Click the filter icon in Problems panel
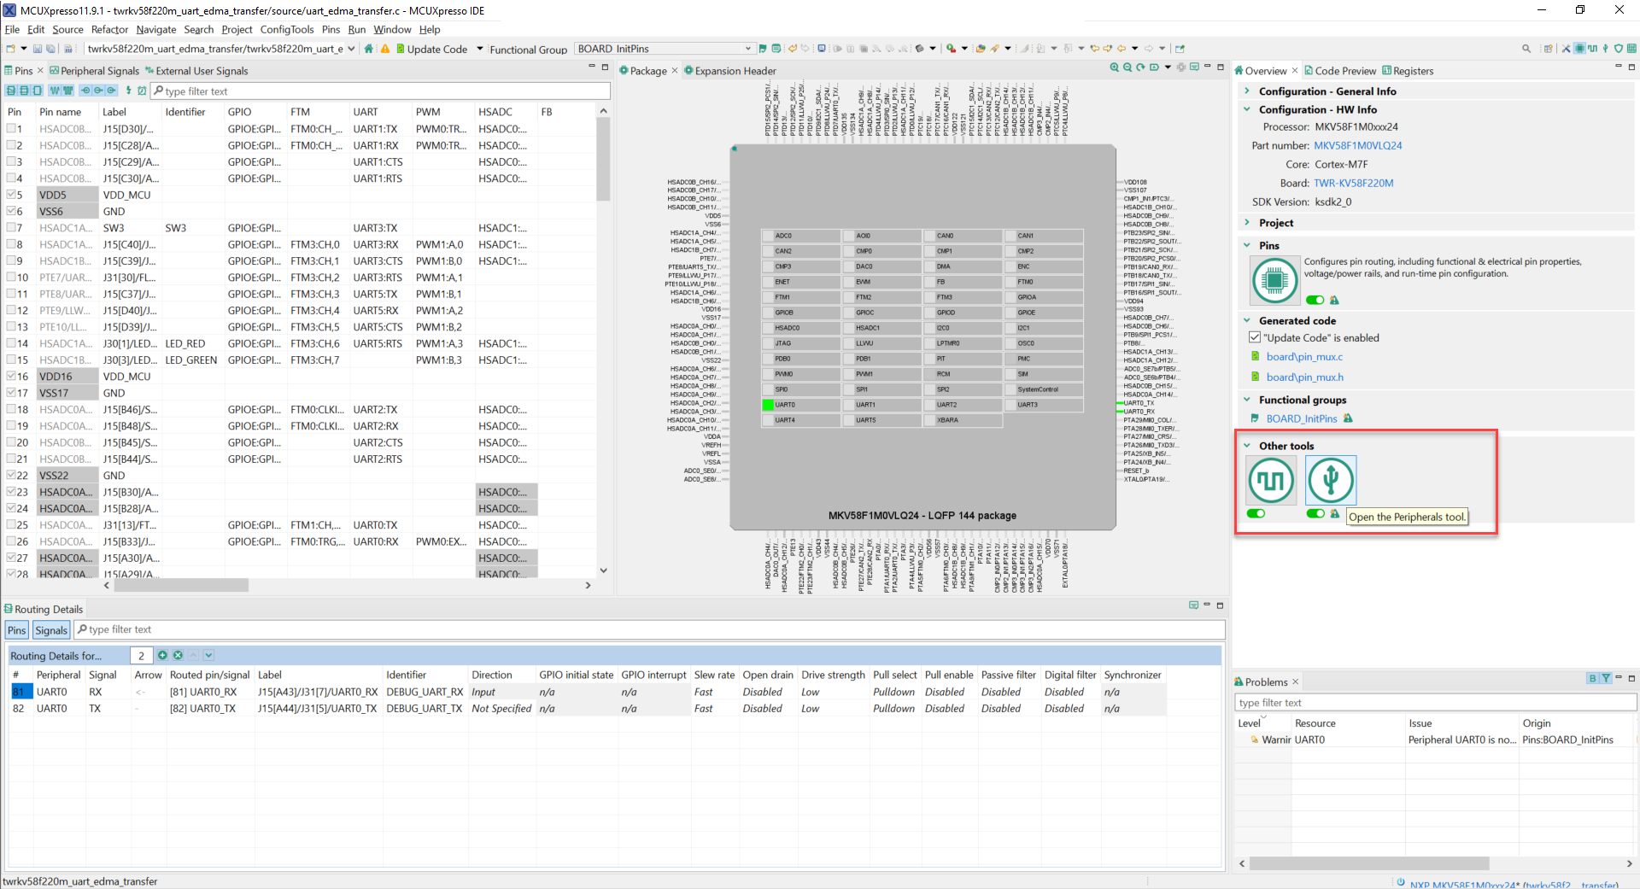This screenshot has height=889, width=1640. 1606,678
